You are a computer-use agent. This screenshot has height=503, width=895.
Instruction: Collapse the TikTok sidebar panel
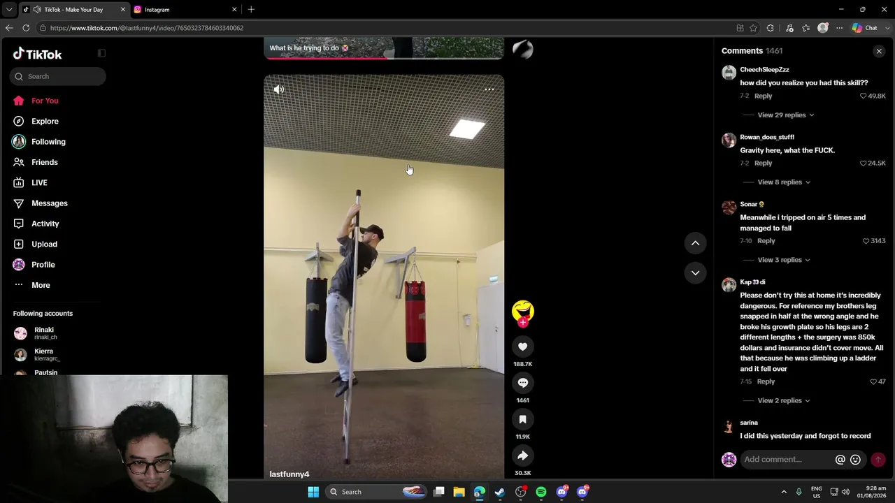[x=101, y=53]
